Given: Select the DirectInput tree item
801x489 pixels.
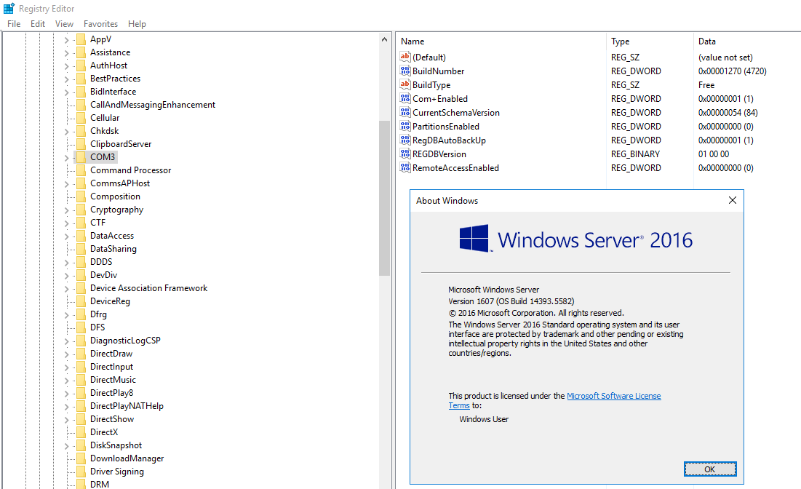Looking at the screenshot, I should [x=111, y=367].
